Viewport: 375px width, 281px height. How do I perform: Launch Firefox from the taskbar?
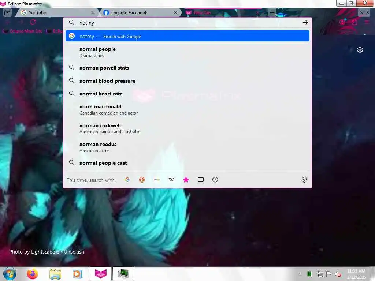33,274
